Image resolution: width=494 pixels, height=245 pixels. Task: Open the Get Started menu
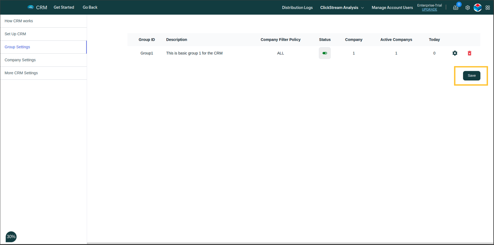[x=64, y=7]
